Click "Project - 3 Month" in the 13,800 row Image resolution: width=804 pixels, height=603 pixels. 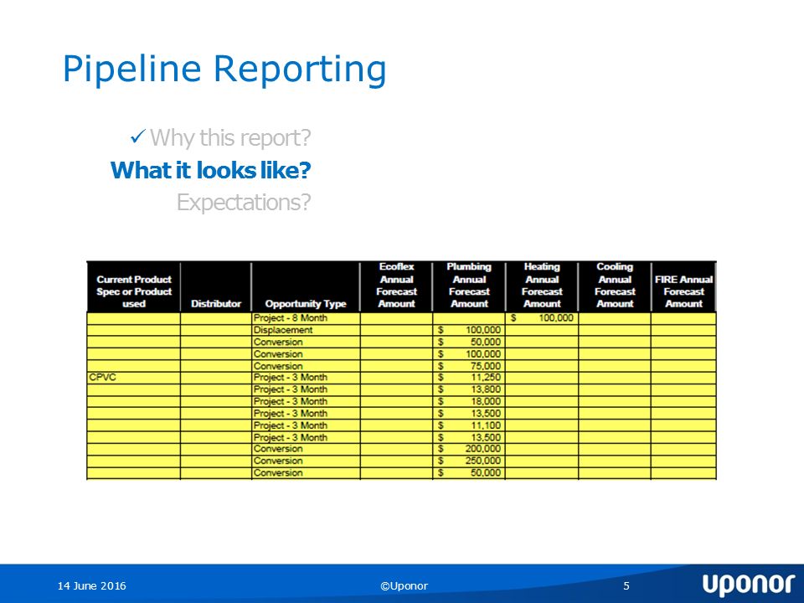(x=306, y=389)
